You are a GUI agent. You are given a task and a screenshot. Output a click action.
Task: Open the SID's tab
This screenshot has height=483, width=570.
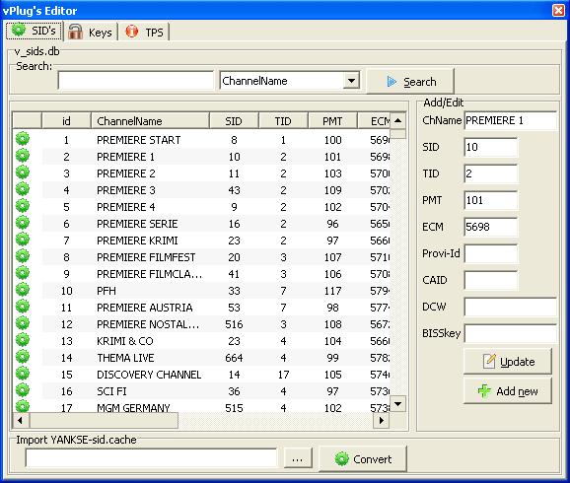(x=34, y=31)
